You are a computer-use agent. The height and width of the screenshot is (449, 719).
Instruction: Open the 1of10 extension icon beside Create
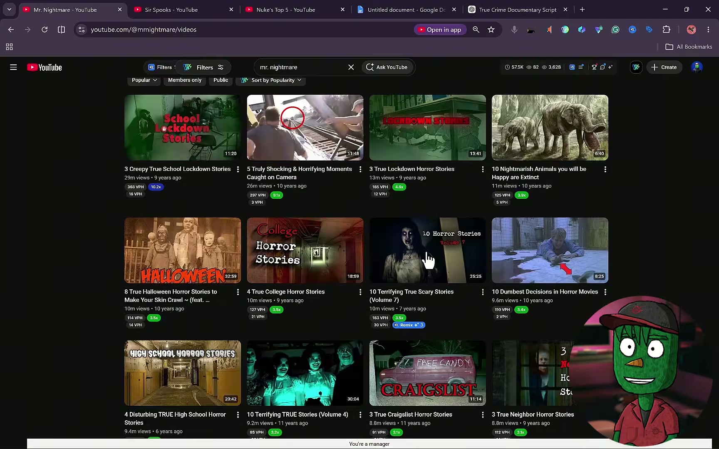click(x=636, y=67)
